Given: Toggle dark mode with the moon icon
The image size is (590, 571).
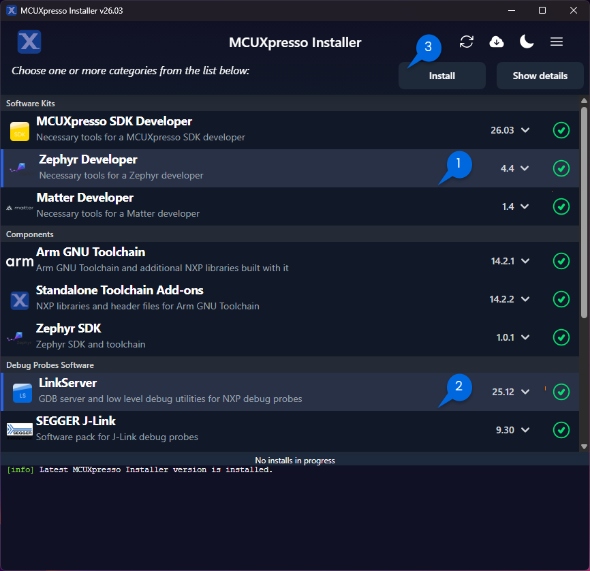Looking at the screenshot, I should [x=527, y=42].
